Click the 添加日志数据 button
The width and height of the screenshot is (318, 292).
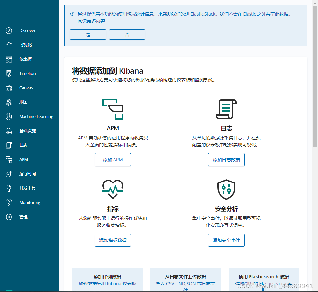pos(226,160)
